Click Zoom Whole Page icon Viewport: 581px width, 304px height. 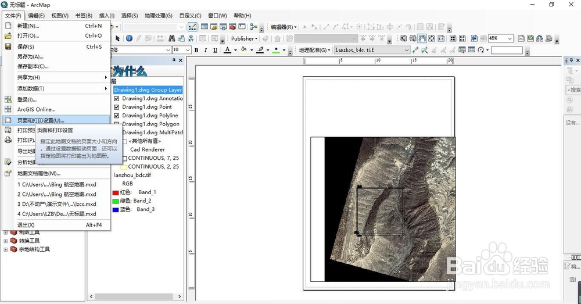(x=432, y=38)
